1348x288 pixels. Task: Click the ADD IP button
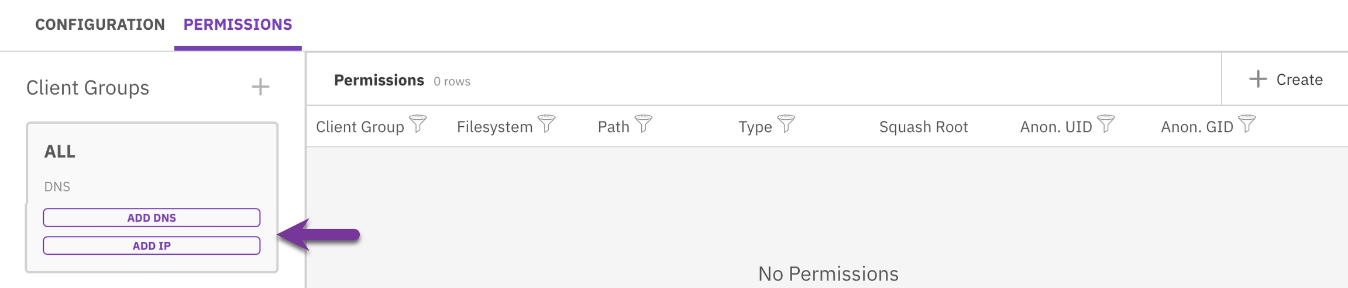pyautogui.click(x=152, y=246)
